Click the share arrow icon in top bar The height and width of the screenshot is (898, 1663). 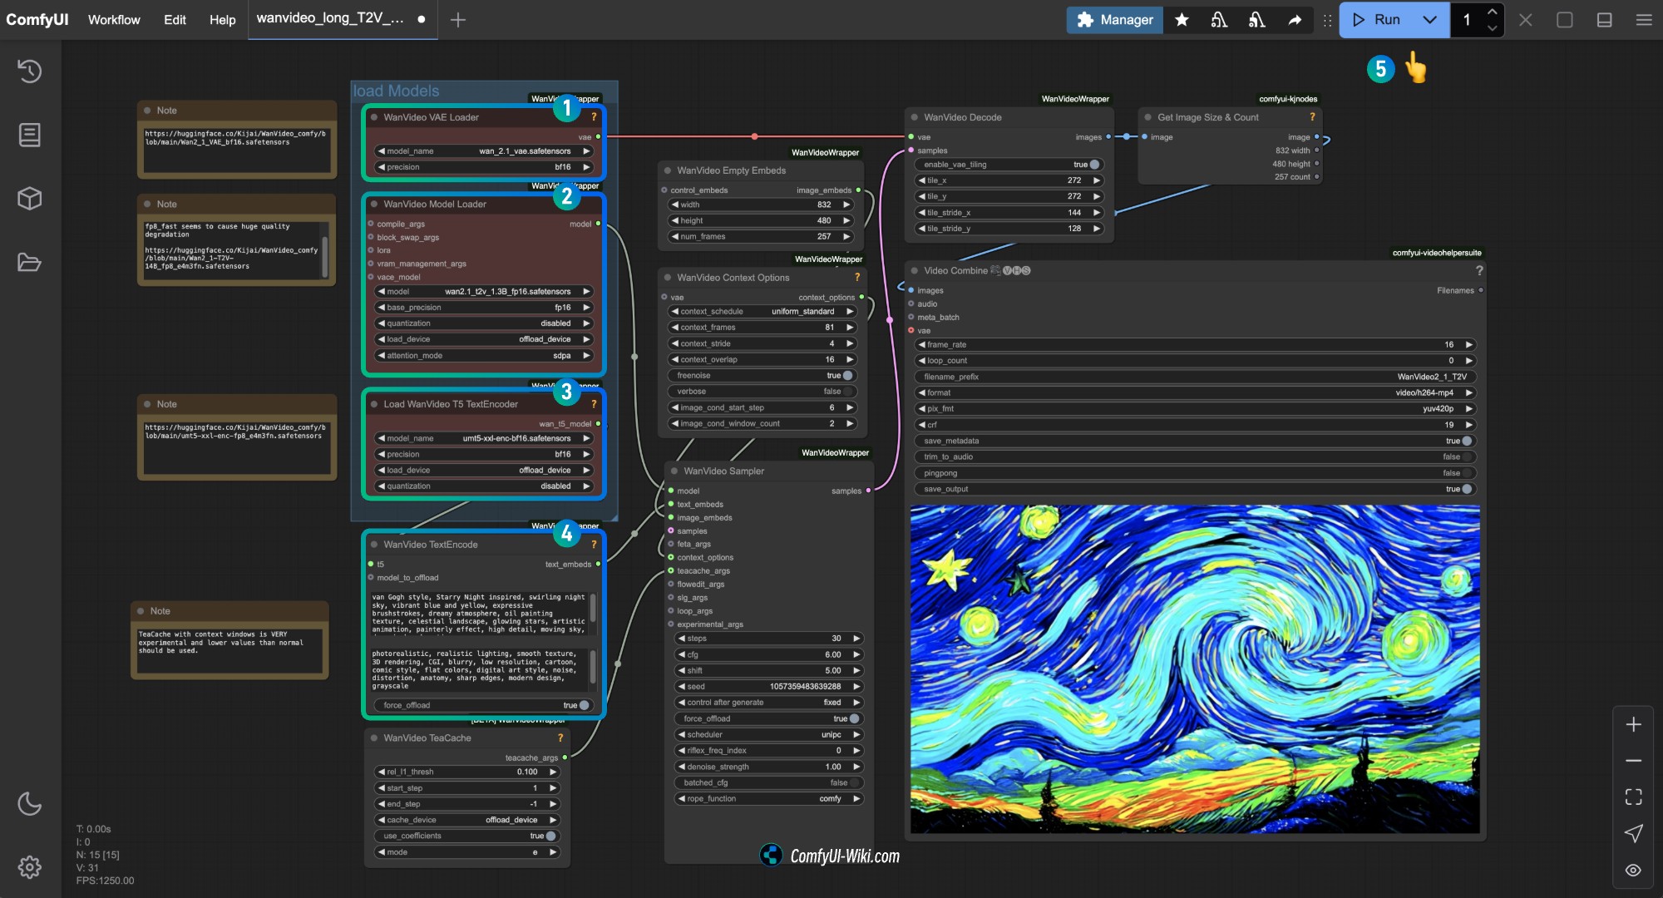(1295, 20)
